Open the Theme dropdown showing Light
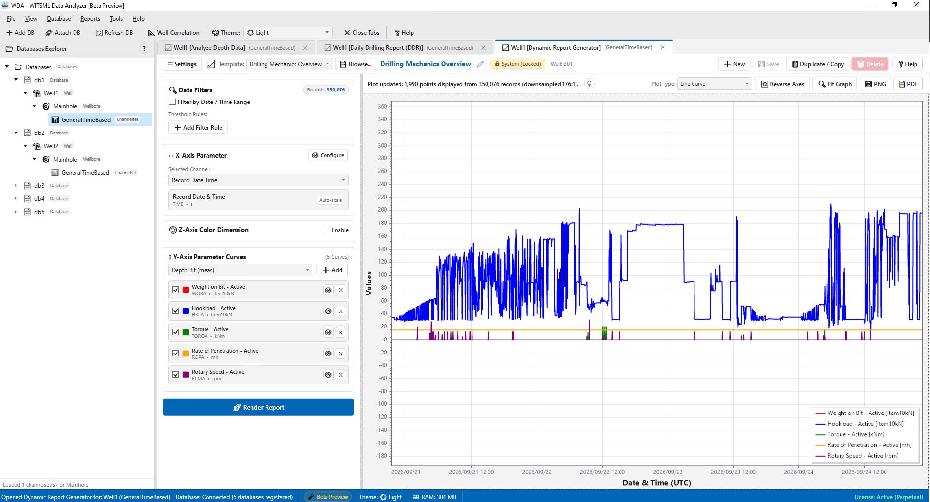The image size is (930, 502). pyautogui.click(x=288, y=33)
